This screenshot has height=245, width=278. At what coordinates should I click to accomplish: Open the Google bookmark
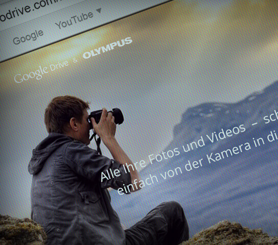click(x=28, y=37)
